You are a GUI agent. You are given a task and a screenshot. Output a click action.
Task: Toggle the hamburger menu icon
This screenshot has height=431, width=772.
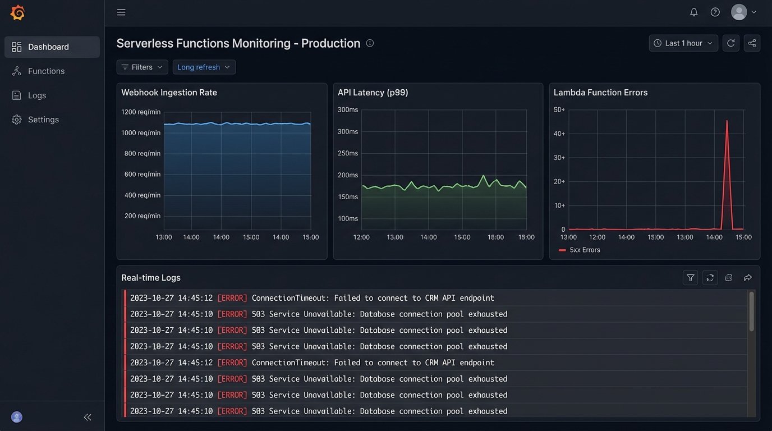click(x=121, y=12)
